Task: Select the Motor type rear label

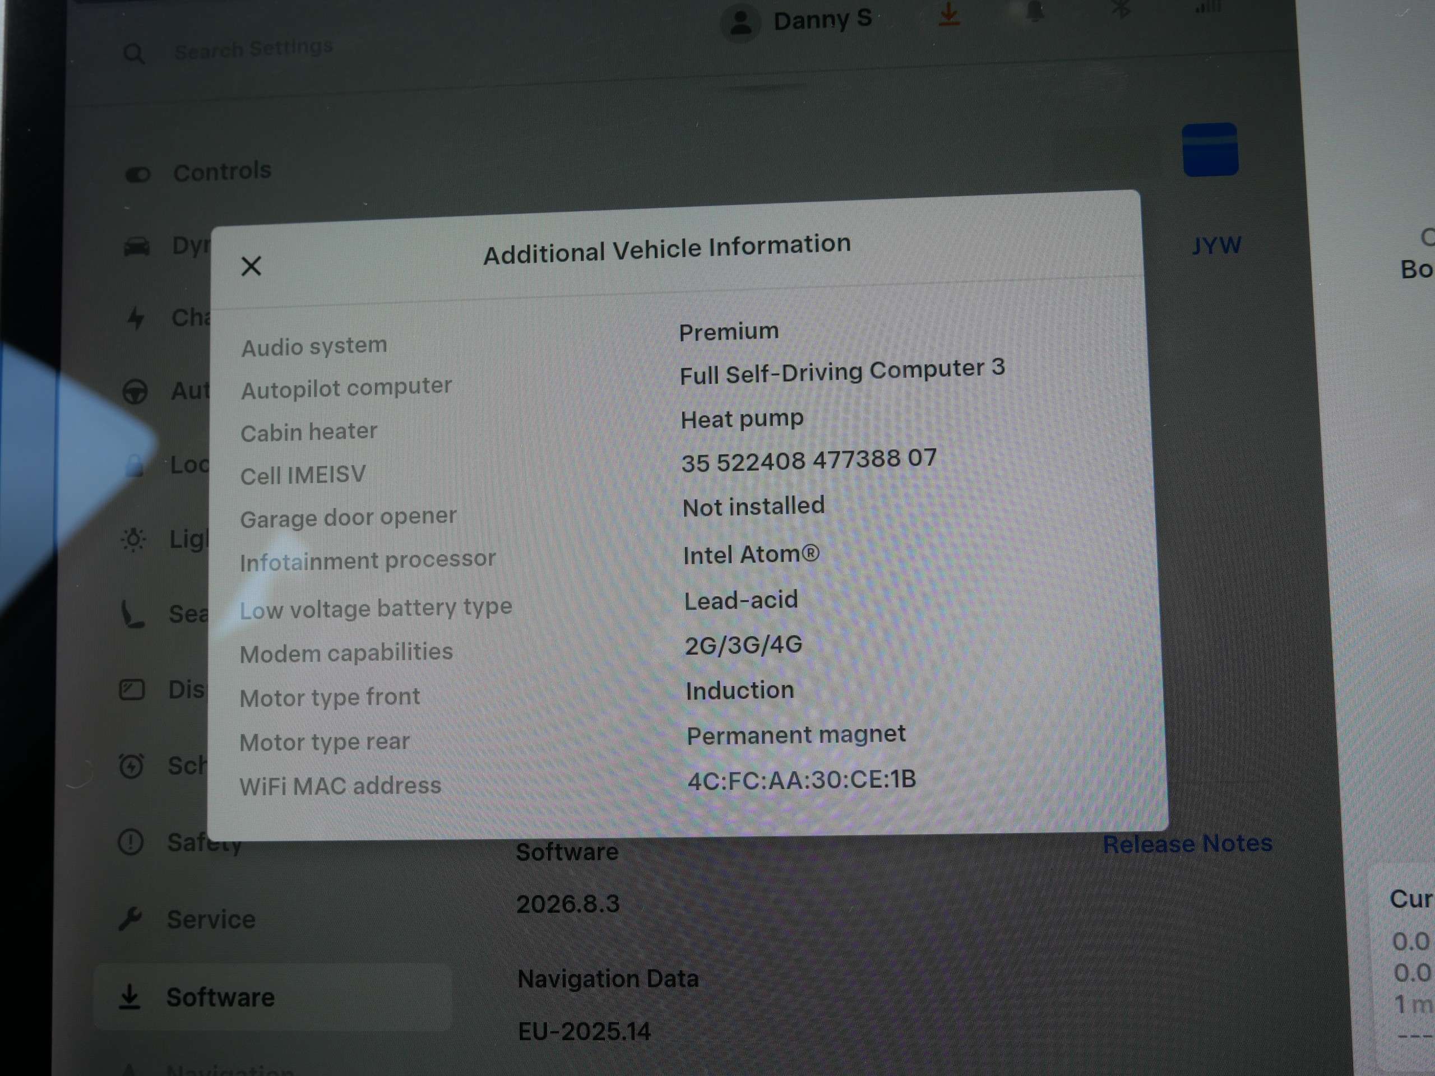Action: pos(325,741)
